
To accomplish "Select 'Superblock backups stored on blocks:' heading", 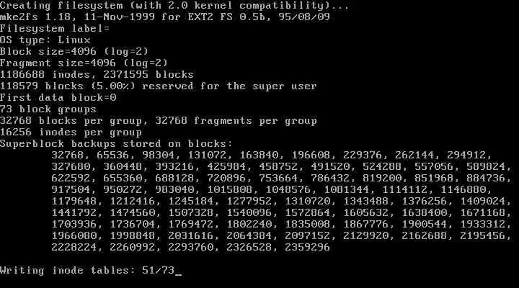I will tap(116, 144).
